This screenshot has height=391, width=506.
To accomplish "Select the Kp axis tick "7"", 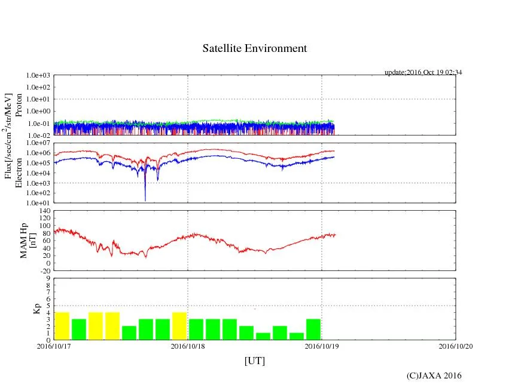I will coord(48,292).
